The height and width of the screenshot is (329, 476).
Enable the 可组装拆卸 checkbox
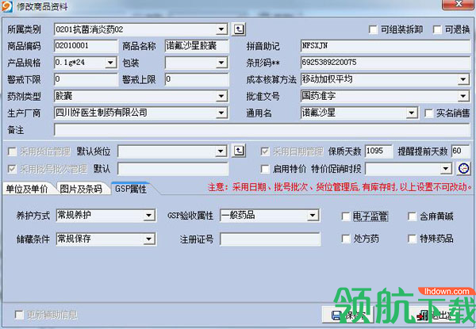click(x=373, y=29)
